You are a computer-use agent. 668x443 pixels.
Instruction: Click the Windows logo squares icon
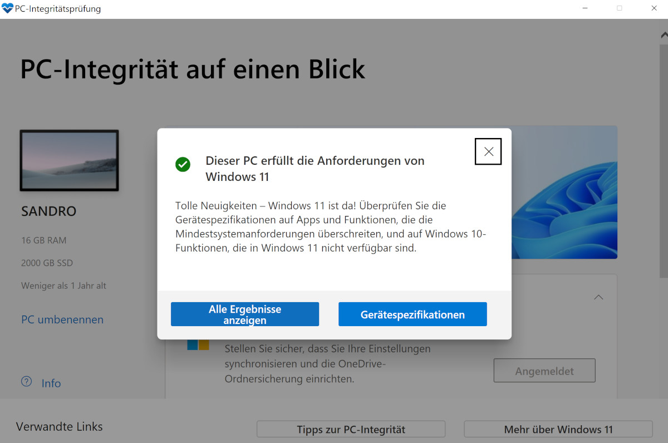[x=198, y=345]
